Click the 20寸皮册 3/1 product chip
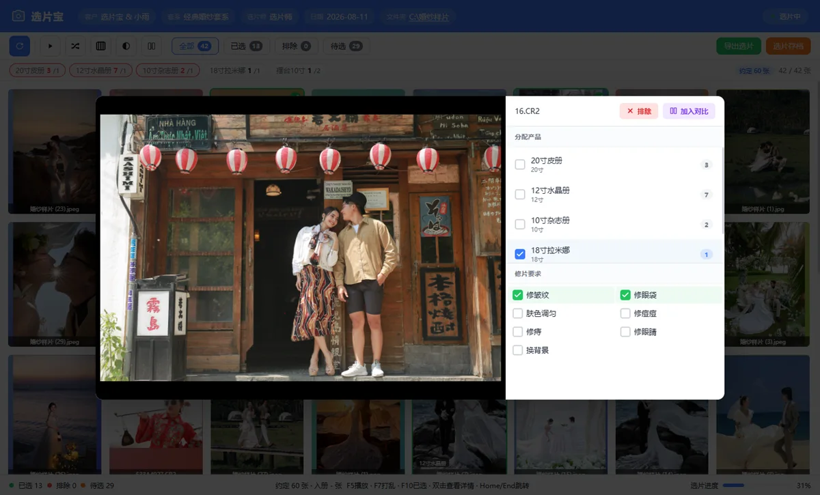 coord(37,70)
